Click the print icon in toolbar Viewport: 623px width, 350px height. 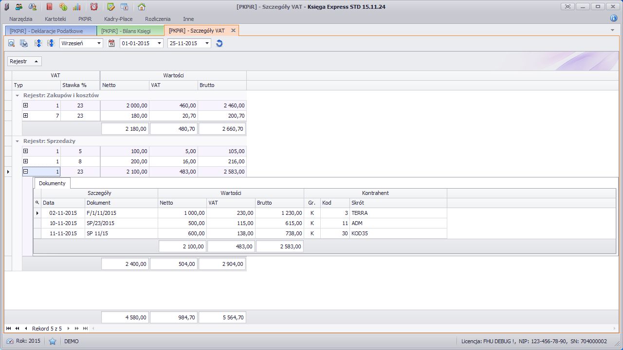pyautogui.click(x=24, y=43)
